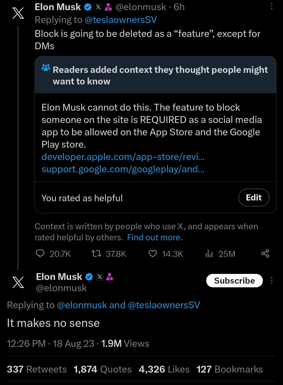Click the community notes people icon

(46, 68)
